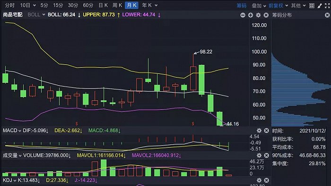Zoom in chart with plus icon
The height and width of the screenshot is (186, 331).
click(251, 15)
